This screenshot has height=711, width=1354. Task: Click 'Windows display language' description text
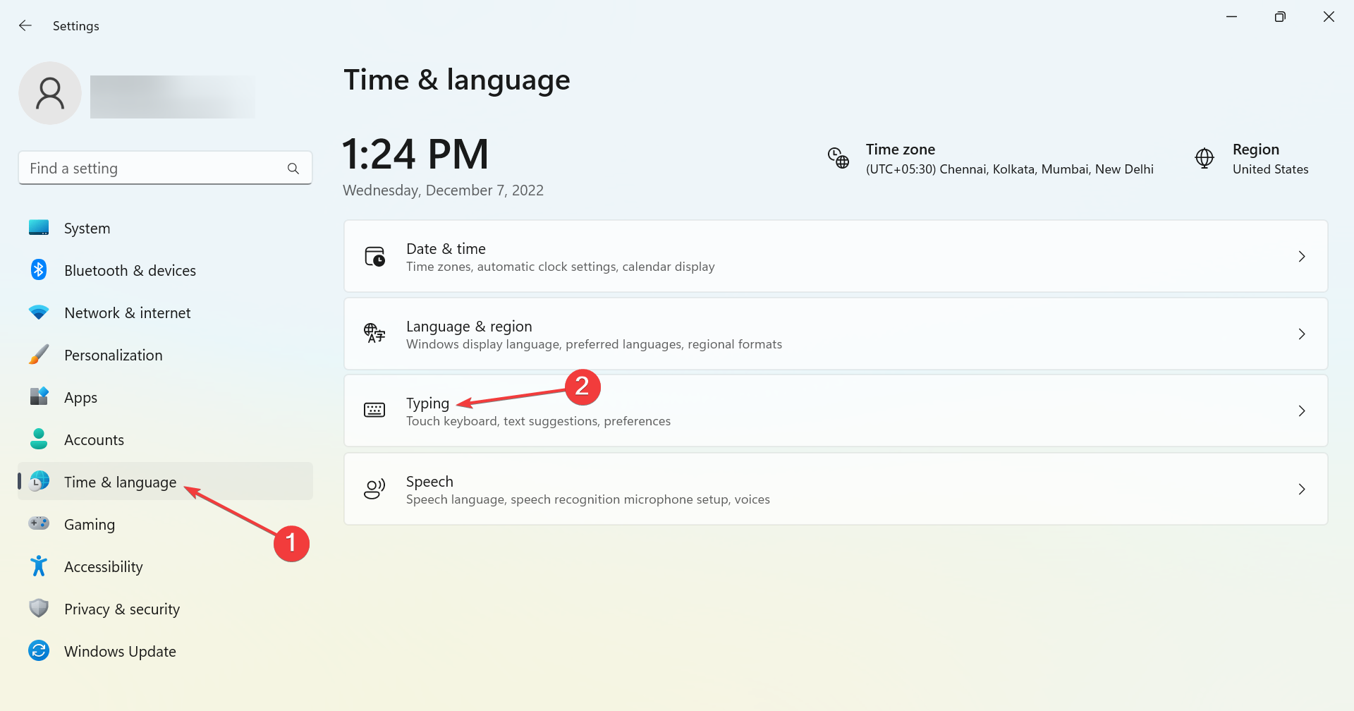tap(594, 344)
